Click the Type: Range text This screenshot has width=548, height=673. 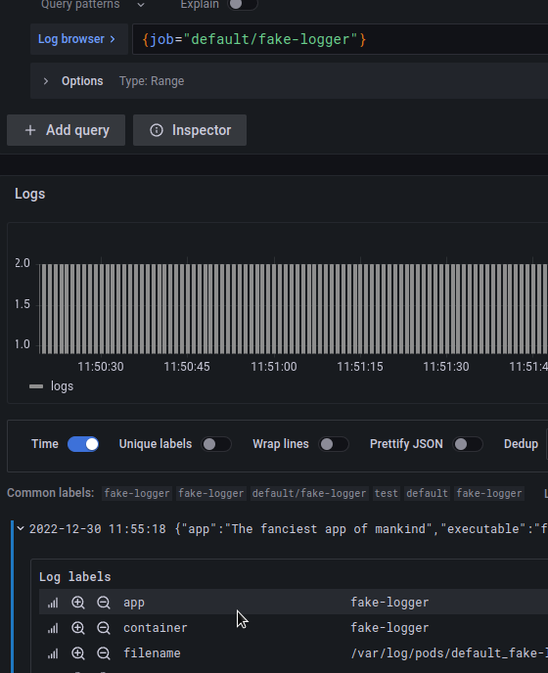(152, 81)
